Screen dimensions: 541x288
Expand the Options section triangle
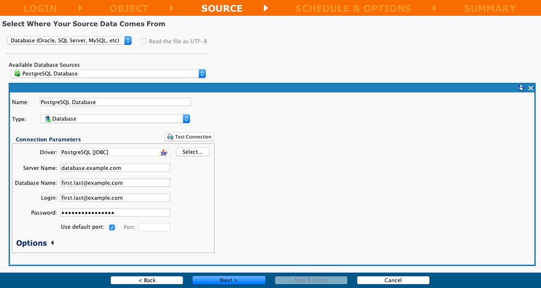coord(52,243)
